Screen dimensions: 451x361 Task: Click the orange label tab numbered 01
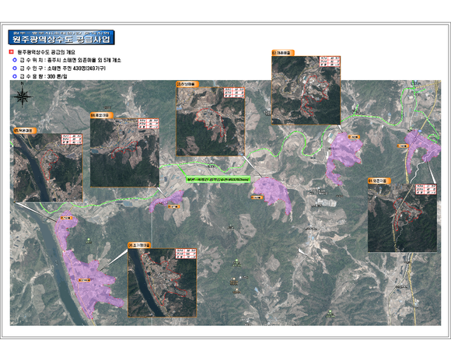pyautogui.click(x=379, y=180)
